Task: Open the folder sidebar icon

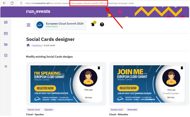Action: coord(6,44)
